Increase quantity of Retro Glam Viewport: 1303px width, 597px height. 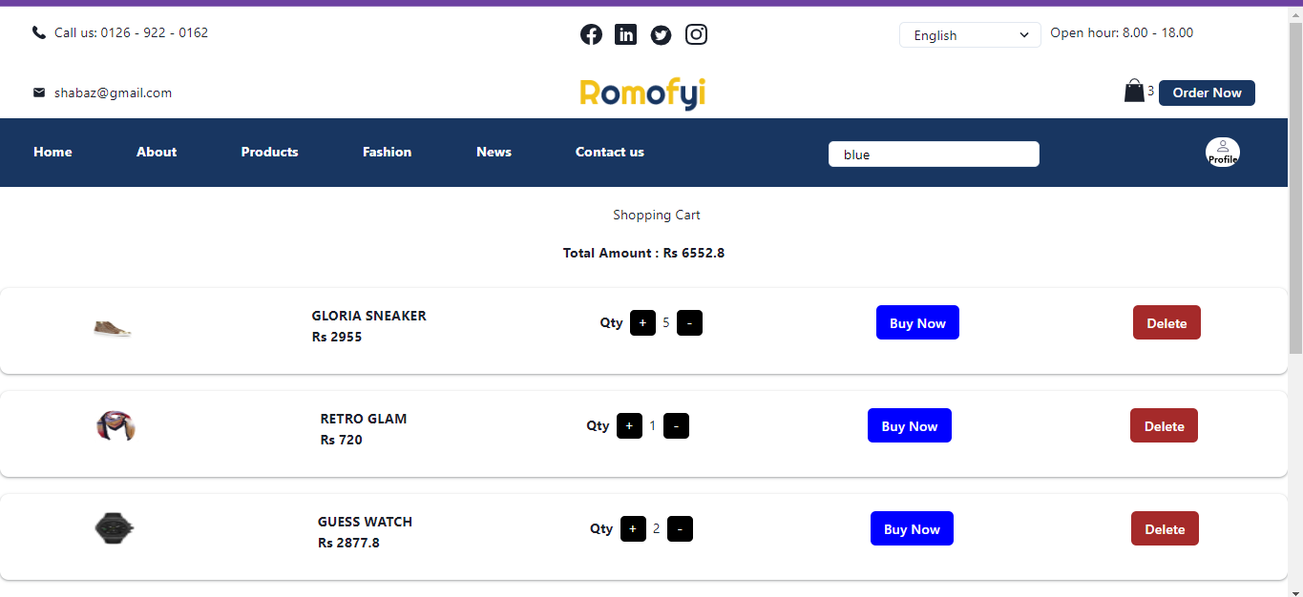coord(629,426)
